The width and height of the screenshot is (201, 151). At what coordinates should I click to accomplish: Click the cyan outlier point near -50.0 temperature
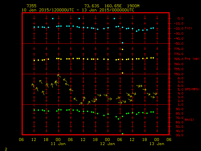pos(122,43)
